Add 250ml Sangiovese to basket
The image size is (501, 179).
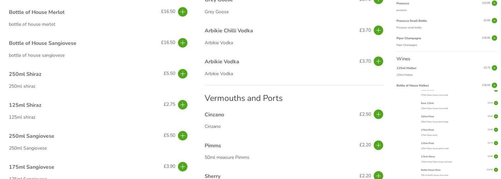[x=183, y=136]
